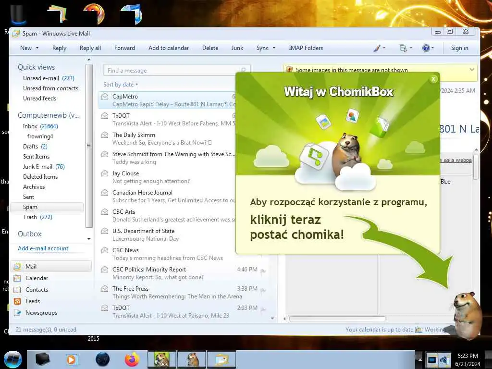Open the Outbox heading
This screenshot has width=492, height=369.
click(29, 234)
